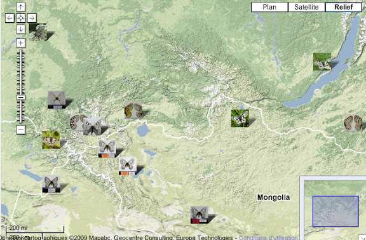Click the zoom slider handle
Screen dimensions: 366x240
21,98
